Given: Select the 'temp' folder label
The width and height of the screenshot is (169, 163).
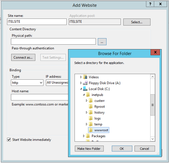Looking at the screenshot, I should [x=98, y=124].
